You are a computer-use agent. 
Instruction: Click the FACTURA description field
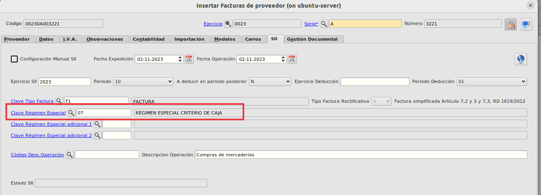click(220, 101)
